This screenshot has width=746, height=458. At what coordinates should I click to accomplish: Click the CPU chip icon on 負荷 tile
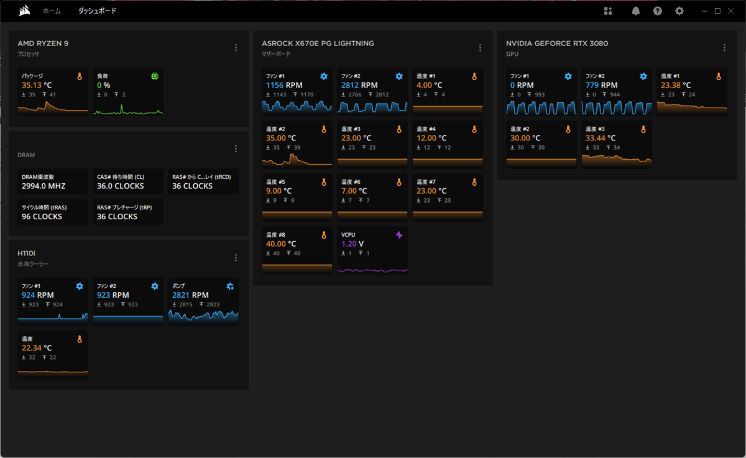(x=155, y=76)
